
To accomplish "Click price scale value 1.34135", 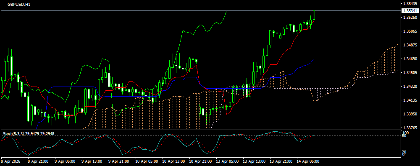I will [x=410, y=100].
